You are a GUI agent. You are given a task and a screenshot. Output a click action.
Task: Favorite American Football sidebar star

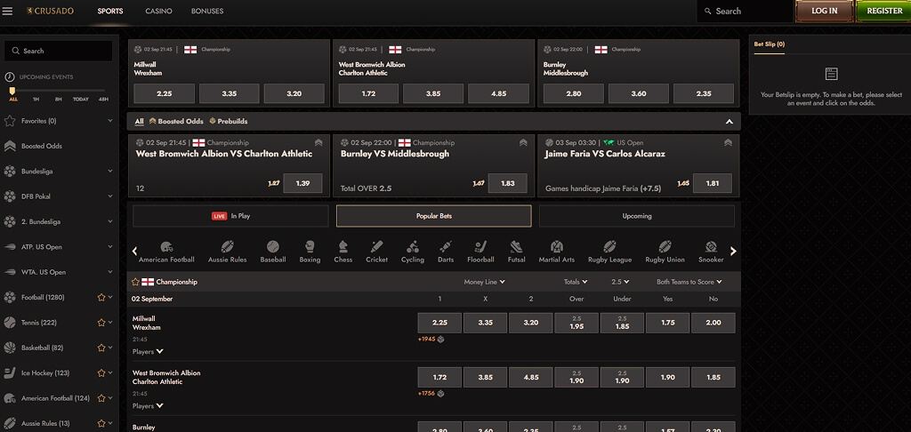point(101,398)
